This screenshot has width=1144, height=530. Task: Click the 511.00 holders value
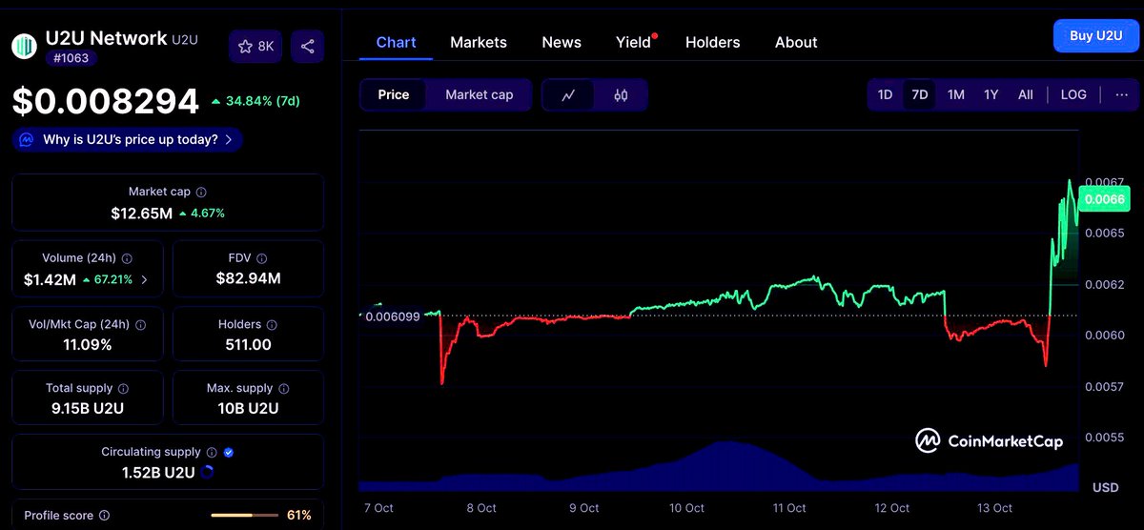(x=248, y=345)
